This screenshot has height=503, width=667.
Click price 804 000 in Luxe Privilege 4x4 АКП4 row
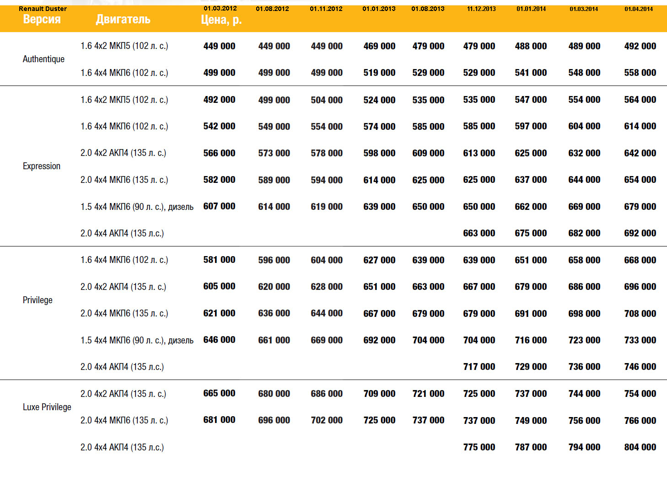click(640, 447)
